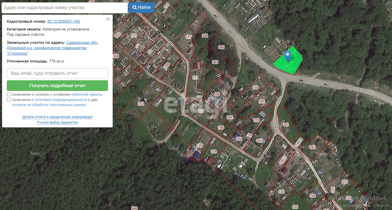Viewport: 392px width, 210px height.
Task: Open согласие на обработку персональных данных link
Action: (49, 105)
